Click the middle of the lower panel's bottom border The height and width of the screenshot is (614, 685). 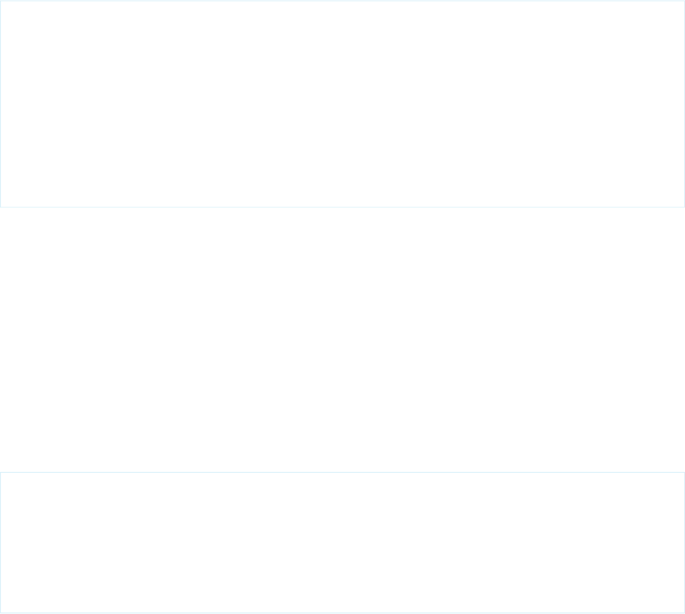coord(342,613)
